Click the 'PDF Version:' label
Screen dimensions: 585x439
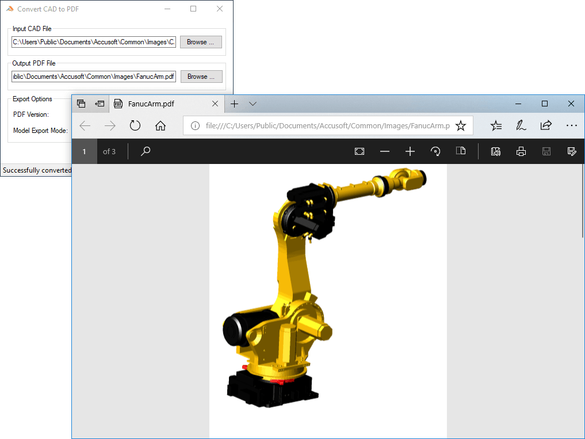click(31, 114)
